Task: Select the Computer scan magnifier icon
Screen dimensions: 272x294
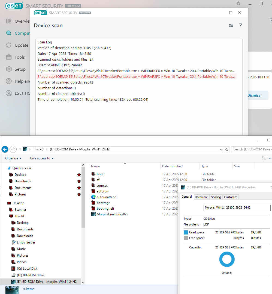Action: tap(9, 33)
